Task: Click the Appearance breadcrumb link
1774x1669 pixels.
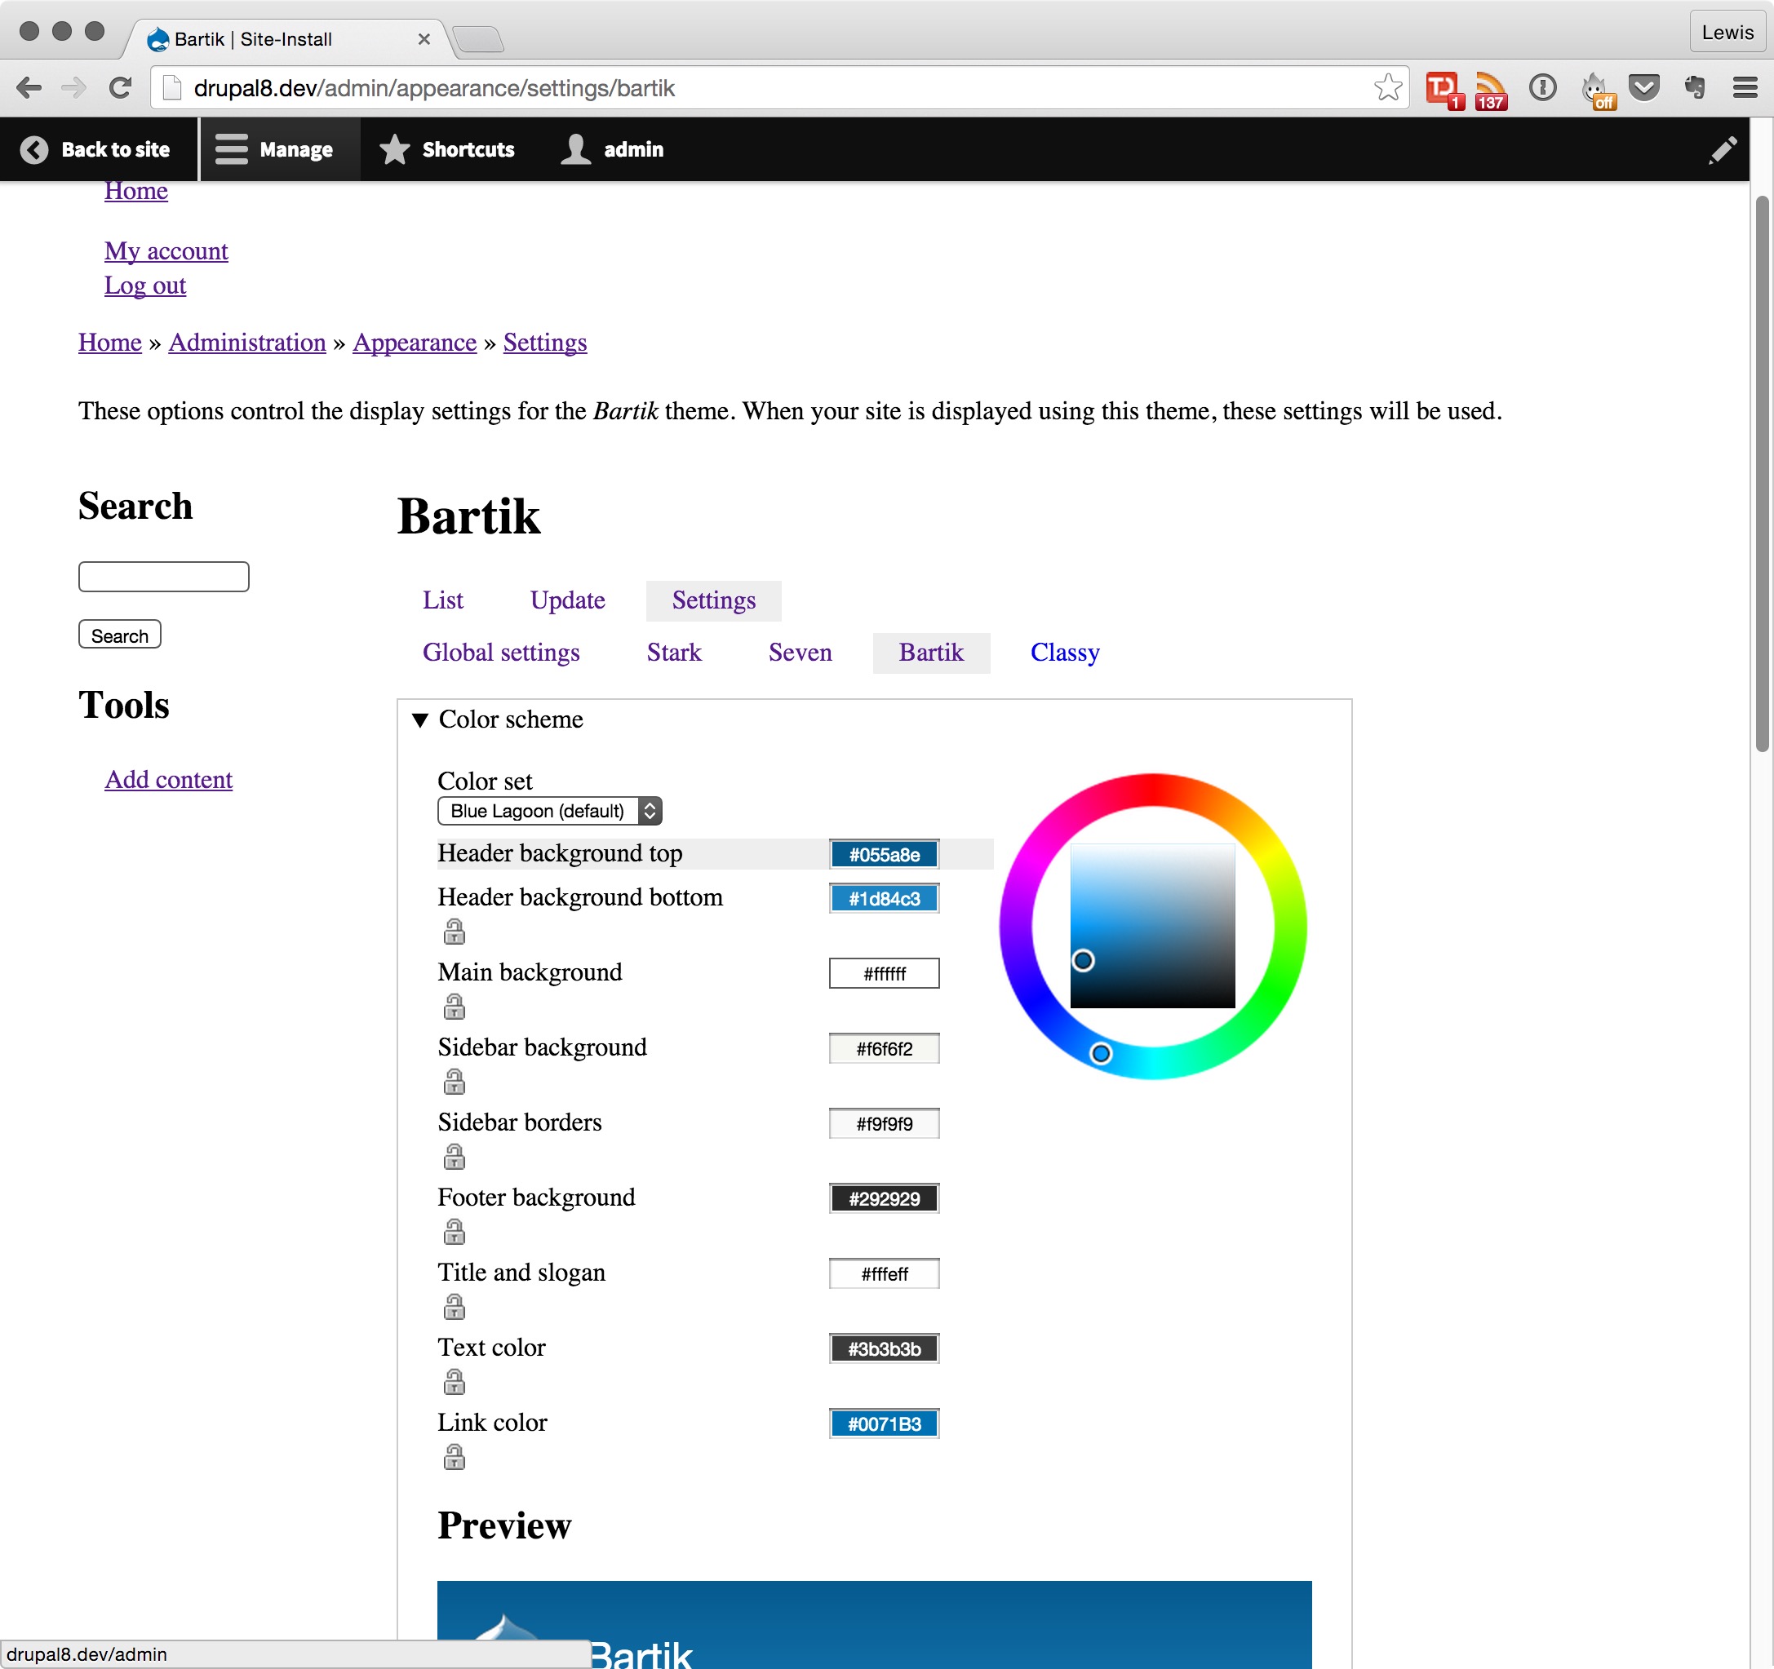Action: (414, 343)
